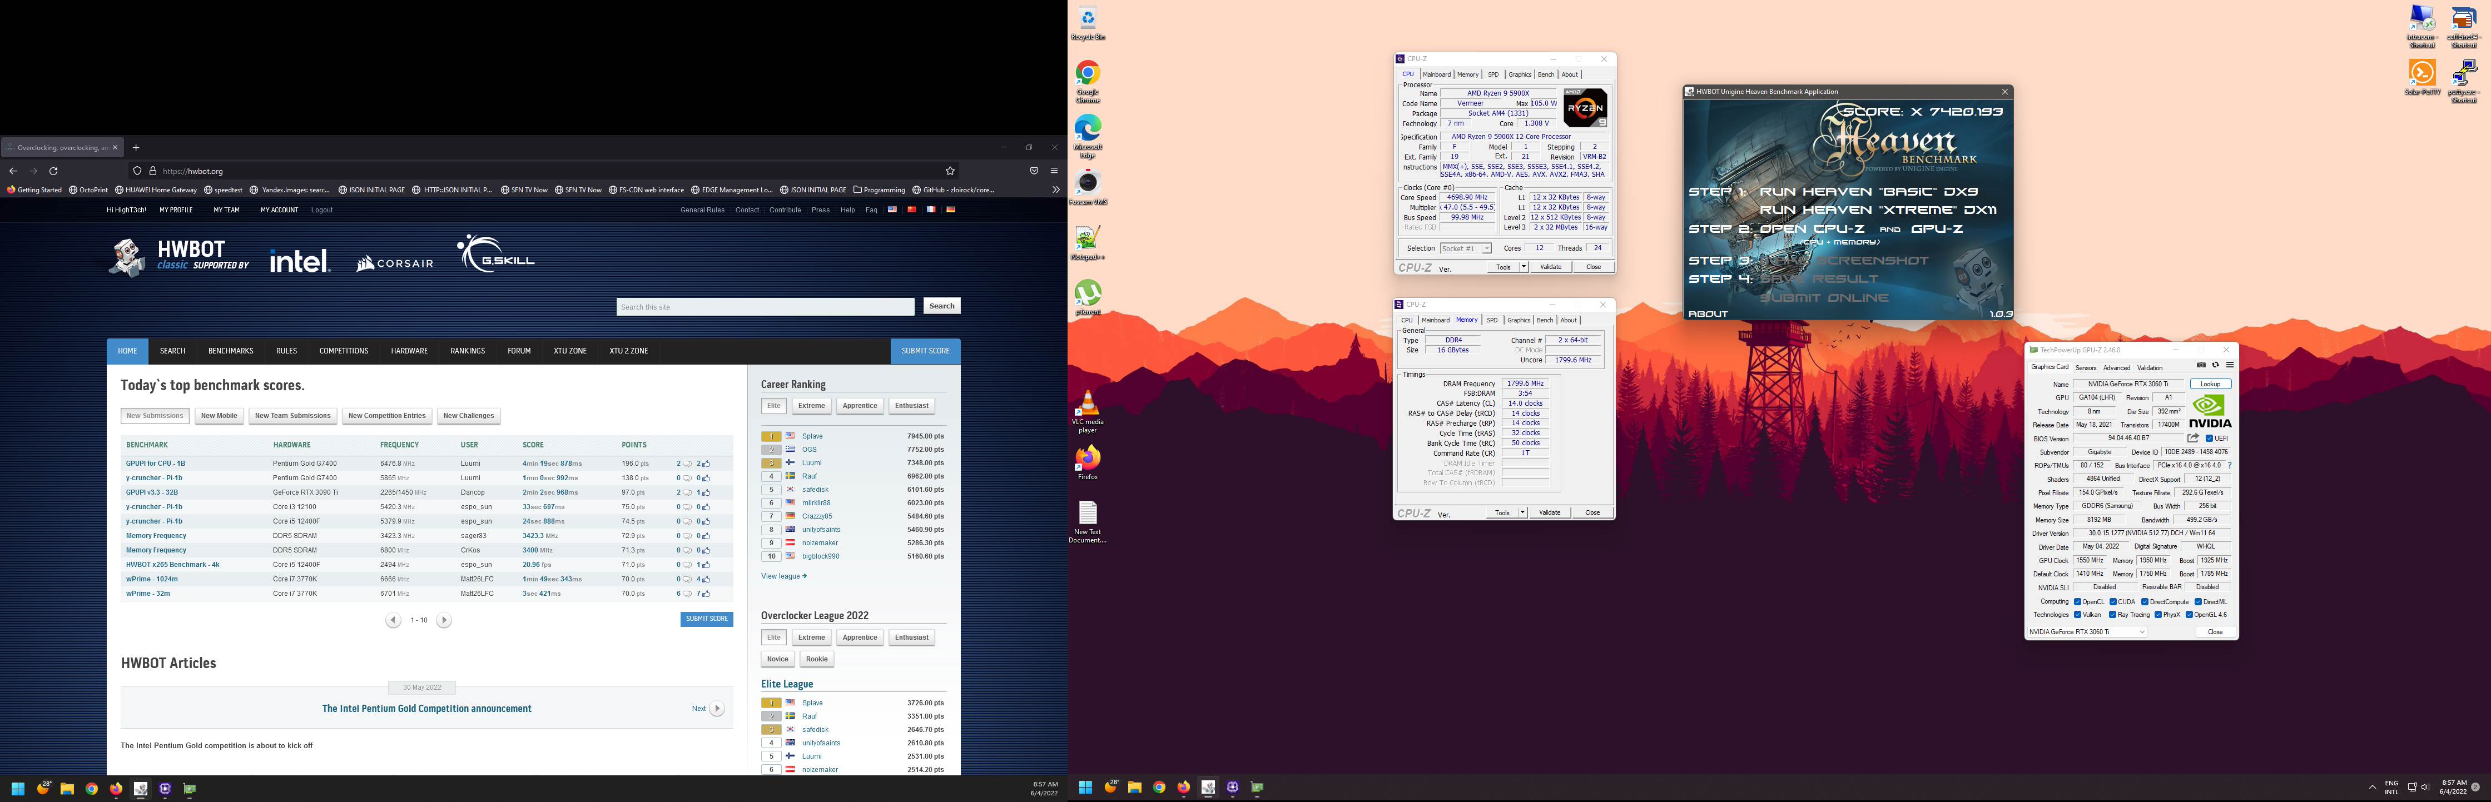This screenshot has width=2491, height=802.
Task: Open the GPU-Z hamburger menu
Action: coord(2230,365)
